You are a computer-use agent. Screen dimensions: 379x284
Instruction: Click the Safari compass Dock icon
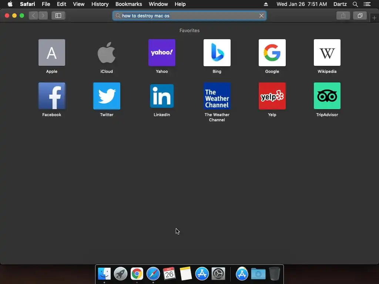pyautogui.click(x=153, y=274)
